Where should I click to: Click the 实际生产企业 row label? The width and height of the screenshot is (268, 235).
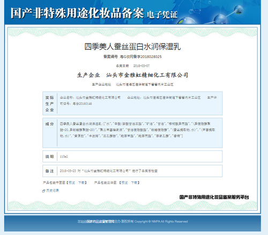coord(49,104)
